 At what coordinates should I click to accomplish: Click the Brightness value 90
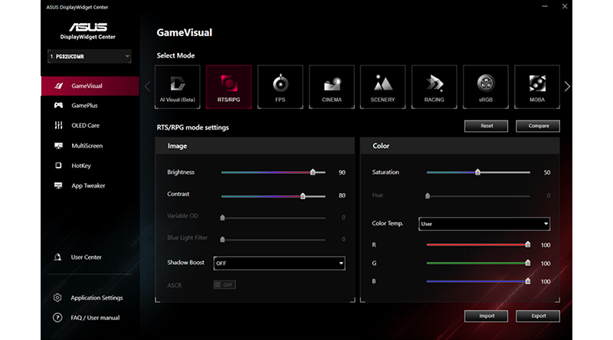click(342, 172)
